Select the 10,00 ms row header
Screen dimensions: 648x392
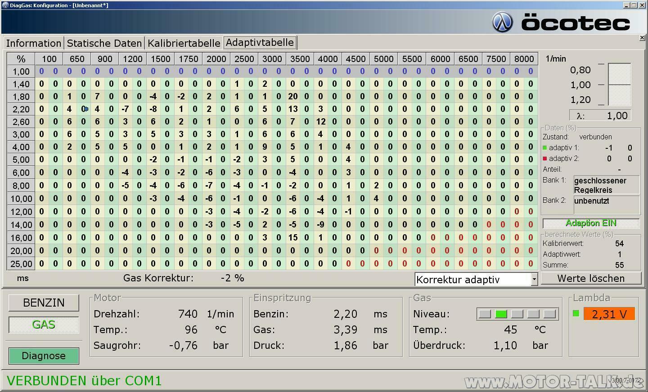point(21,199)
